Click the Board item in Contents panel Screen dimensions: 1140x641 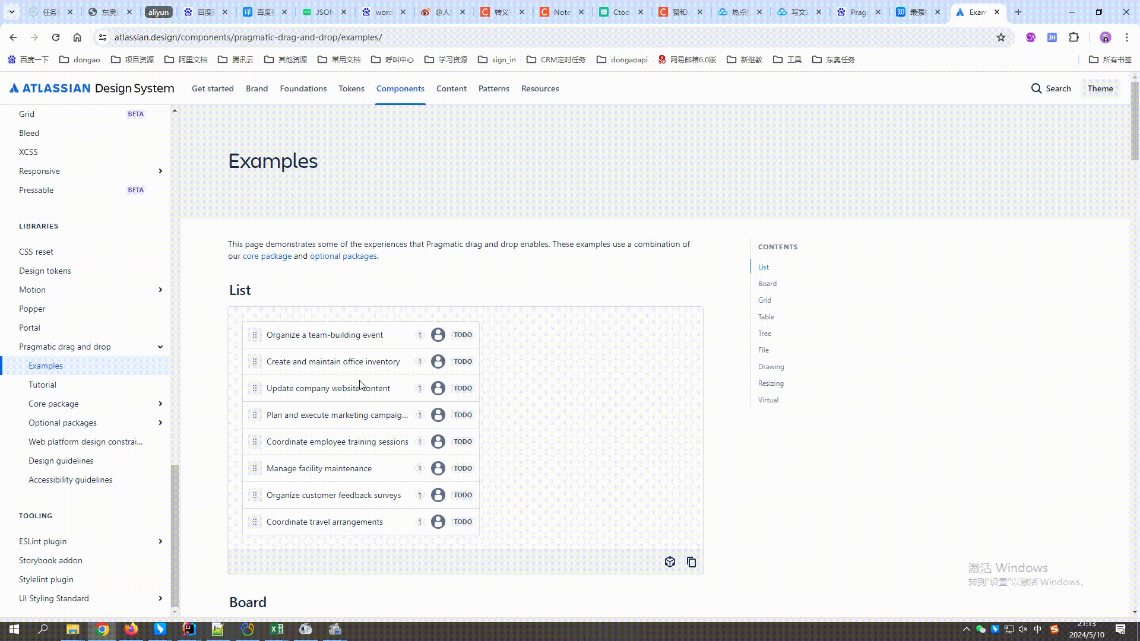point(767,283)
